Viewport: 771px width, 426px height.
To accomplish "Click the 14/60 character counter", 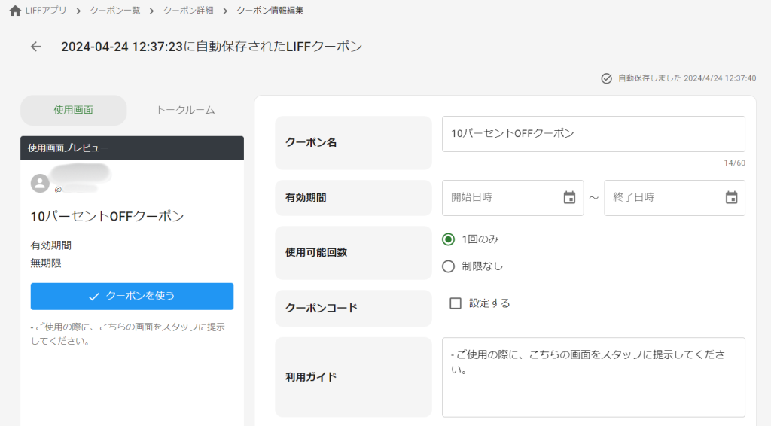I will click(734, 163).
